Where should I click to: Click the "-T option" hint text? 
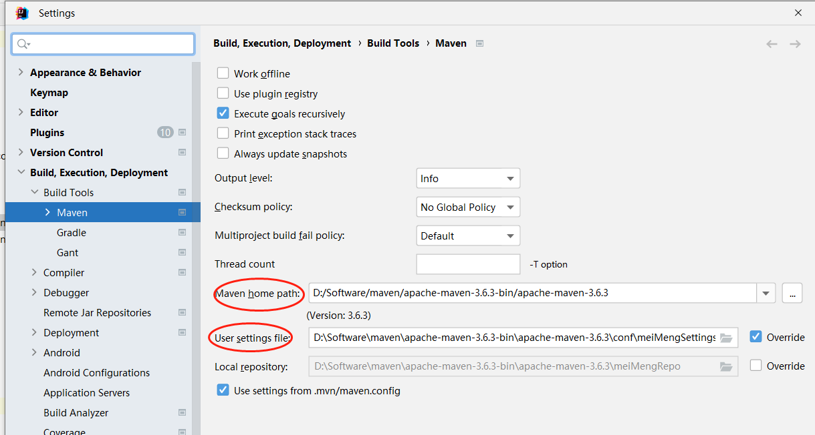(x=548, y=264)
